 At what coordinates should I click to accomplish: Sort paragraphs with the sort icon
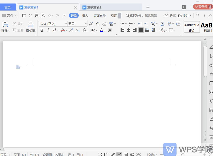click(162, 24)
